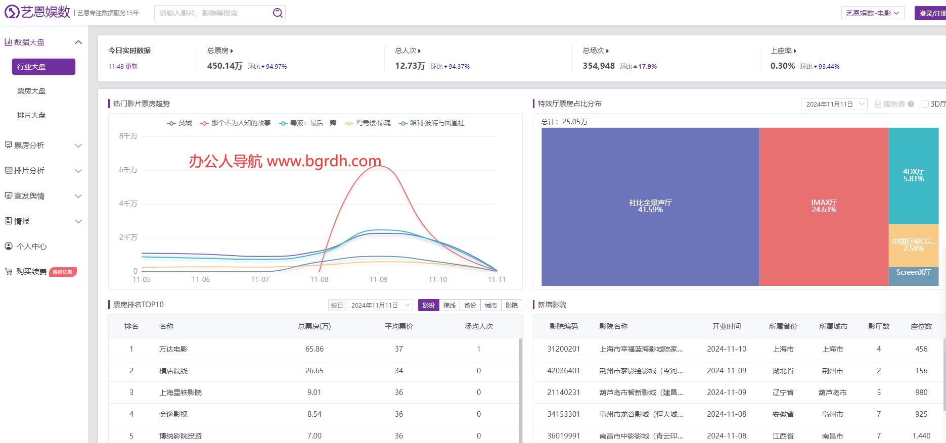
Task: Click the 情报 document icon
Action: tap(8, 221)
